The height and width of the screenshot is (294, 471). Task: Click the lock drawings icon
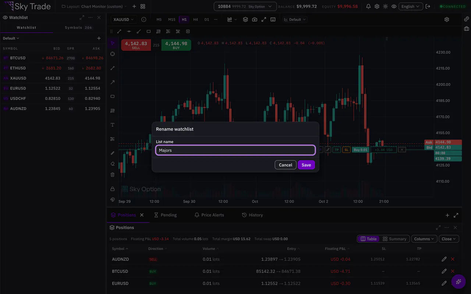point(113,189)
